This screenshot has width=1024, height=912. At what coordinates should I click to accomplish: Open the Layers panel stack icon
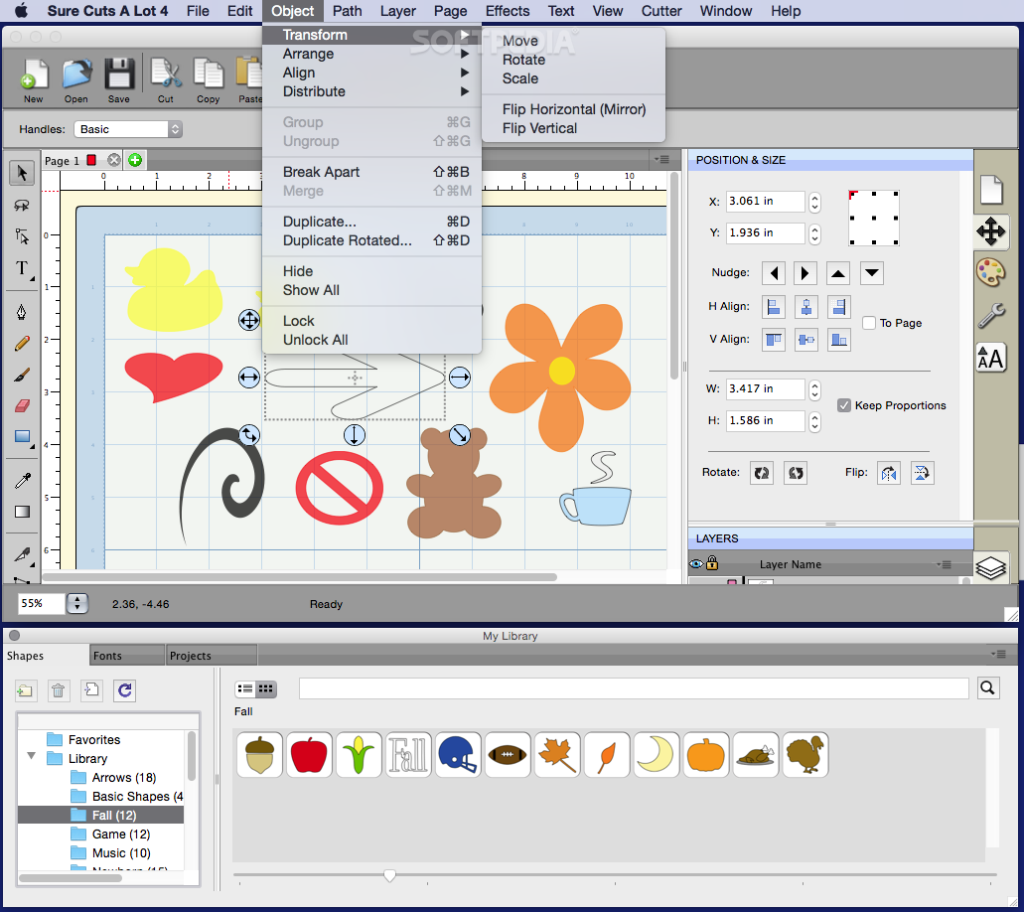tap(990, 567)
